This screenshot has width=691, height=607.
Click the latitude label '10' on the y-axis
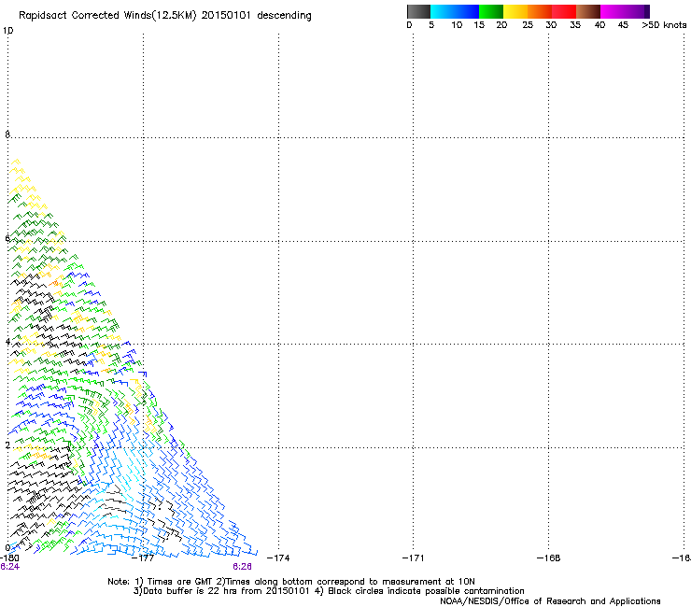7,31
